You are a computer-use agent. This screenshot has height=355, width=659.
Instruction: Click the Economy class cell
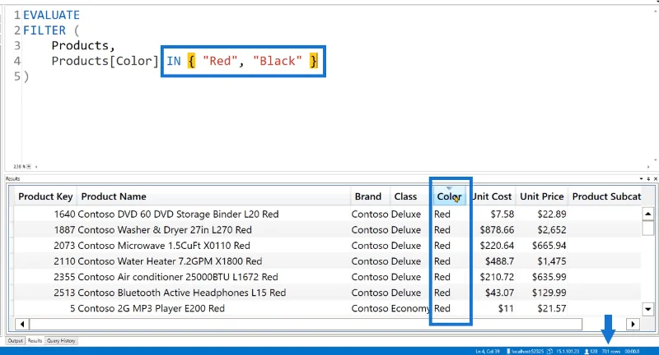410,308
